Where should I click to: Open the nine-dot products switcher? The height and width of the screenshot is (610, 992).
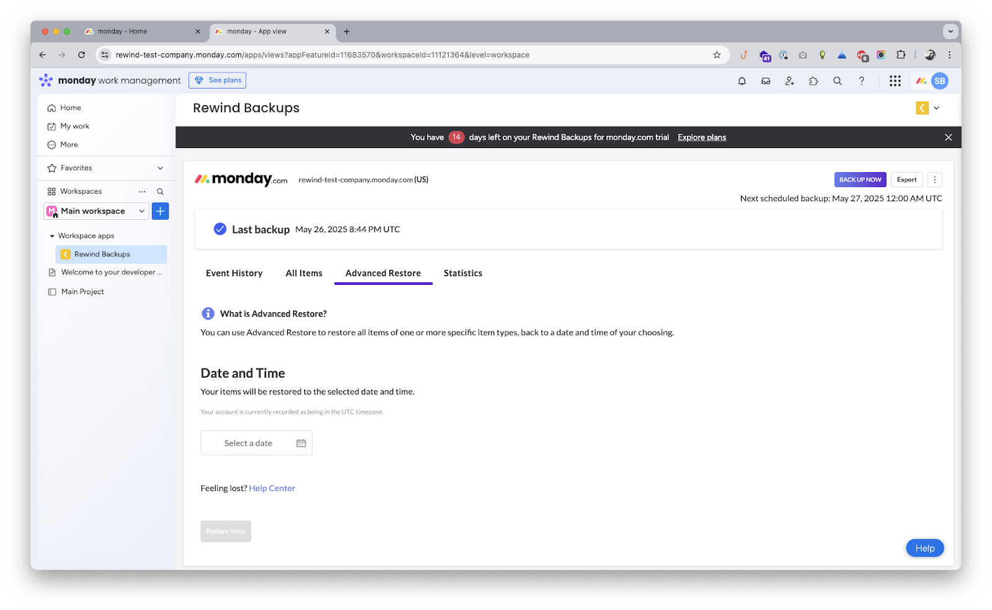(895, 81)
